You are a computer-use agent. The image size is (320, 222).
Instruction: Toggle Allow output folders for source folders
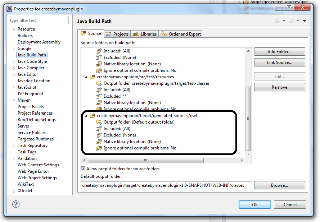click(x=83, y=168)
